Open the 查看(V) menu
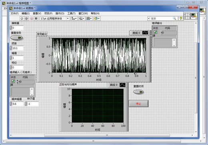Viewport: 208px width, 145px height. [37, 14]
